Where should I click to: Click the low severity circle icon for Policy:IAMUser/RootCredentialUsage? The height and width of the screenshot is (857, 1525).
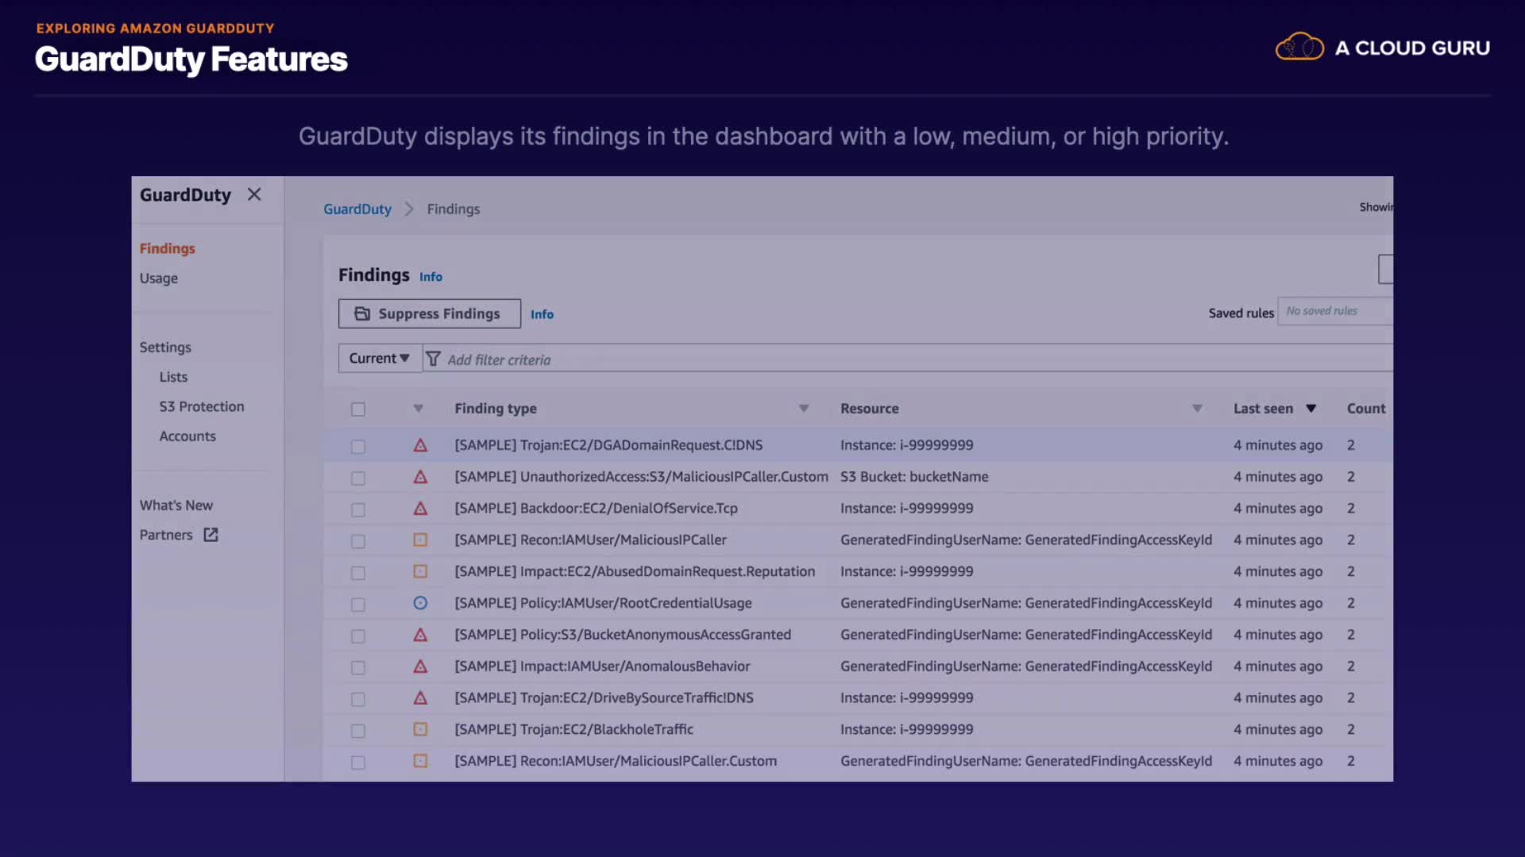(420, 603)
